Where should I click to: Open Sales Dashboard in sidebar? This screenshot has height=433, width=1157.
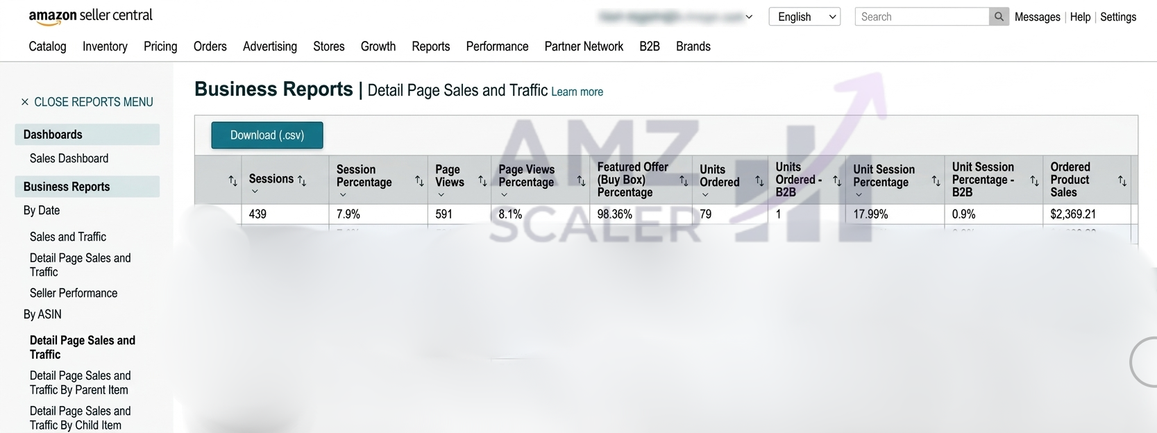pyautogui.click(x=69, y=158)
